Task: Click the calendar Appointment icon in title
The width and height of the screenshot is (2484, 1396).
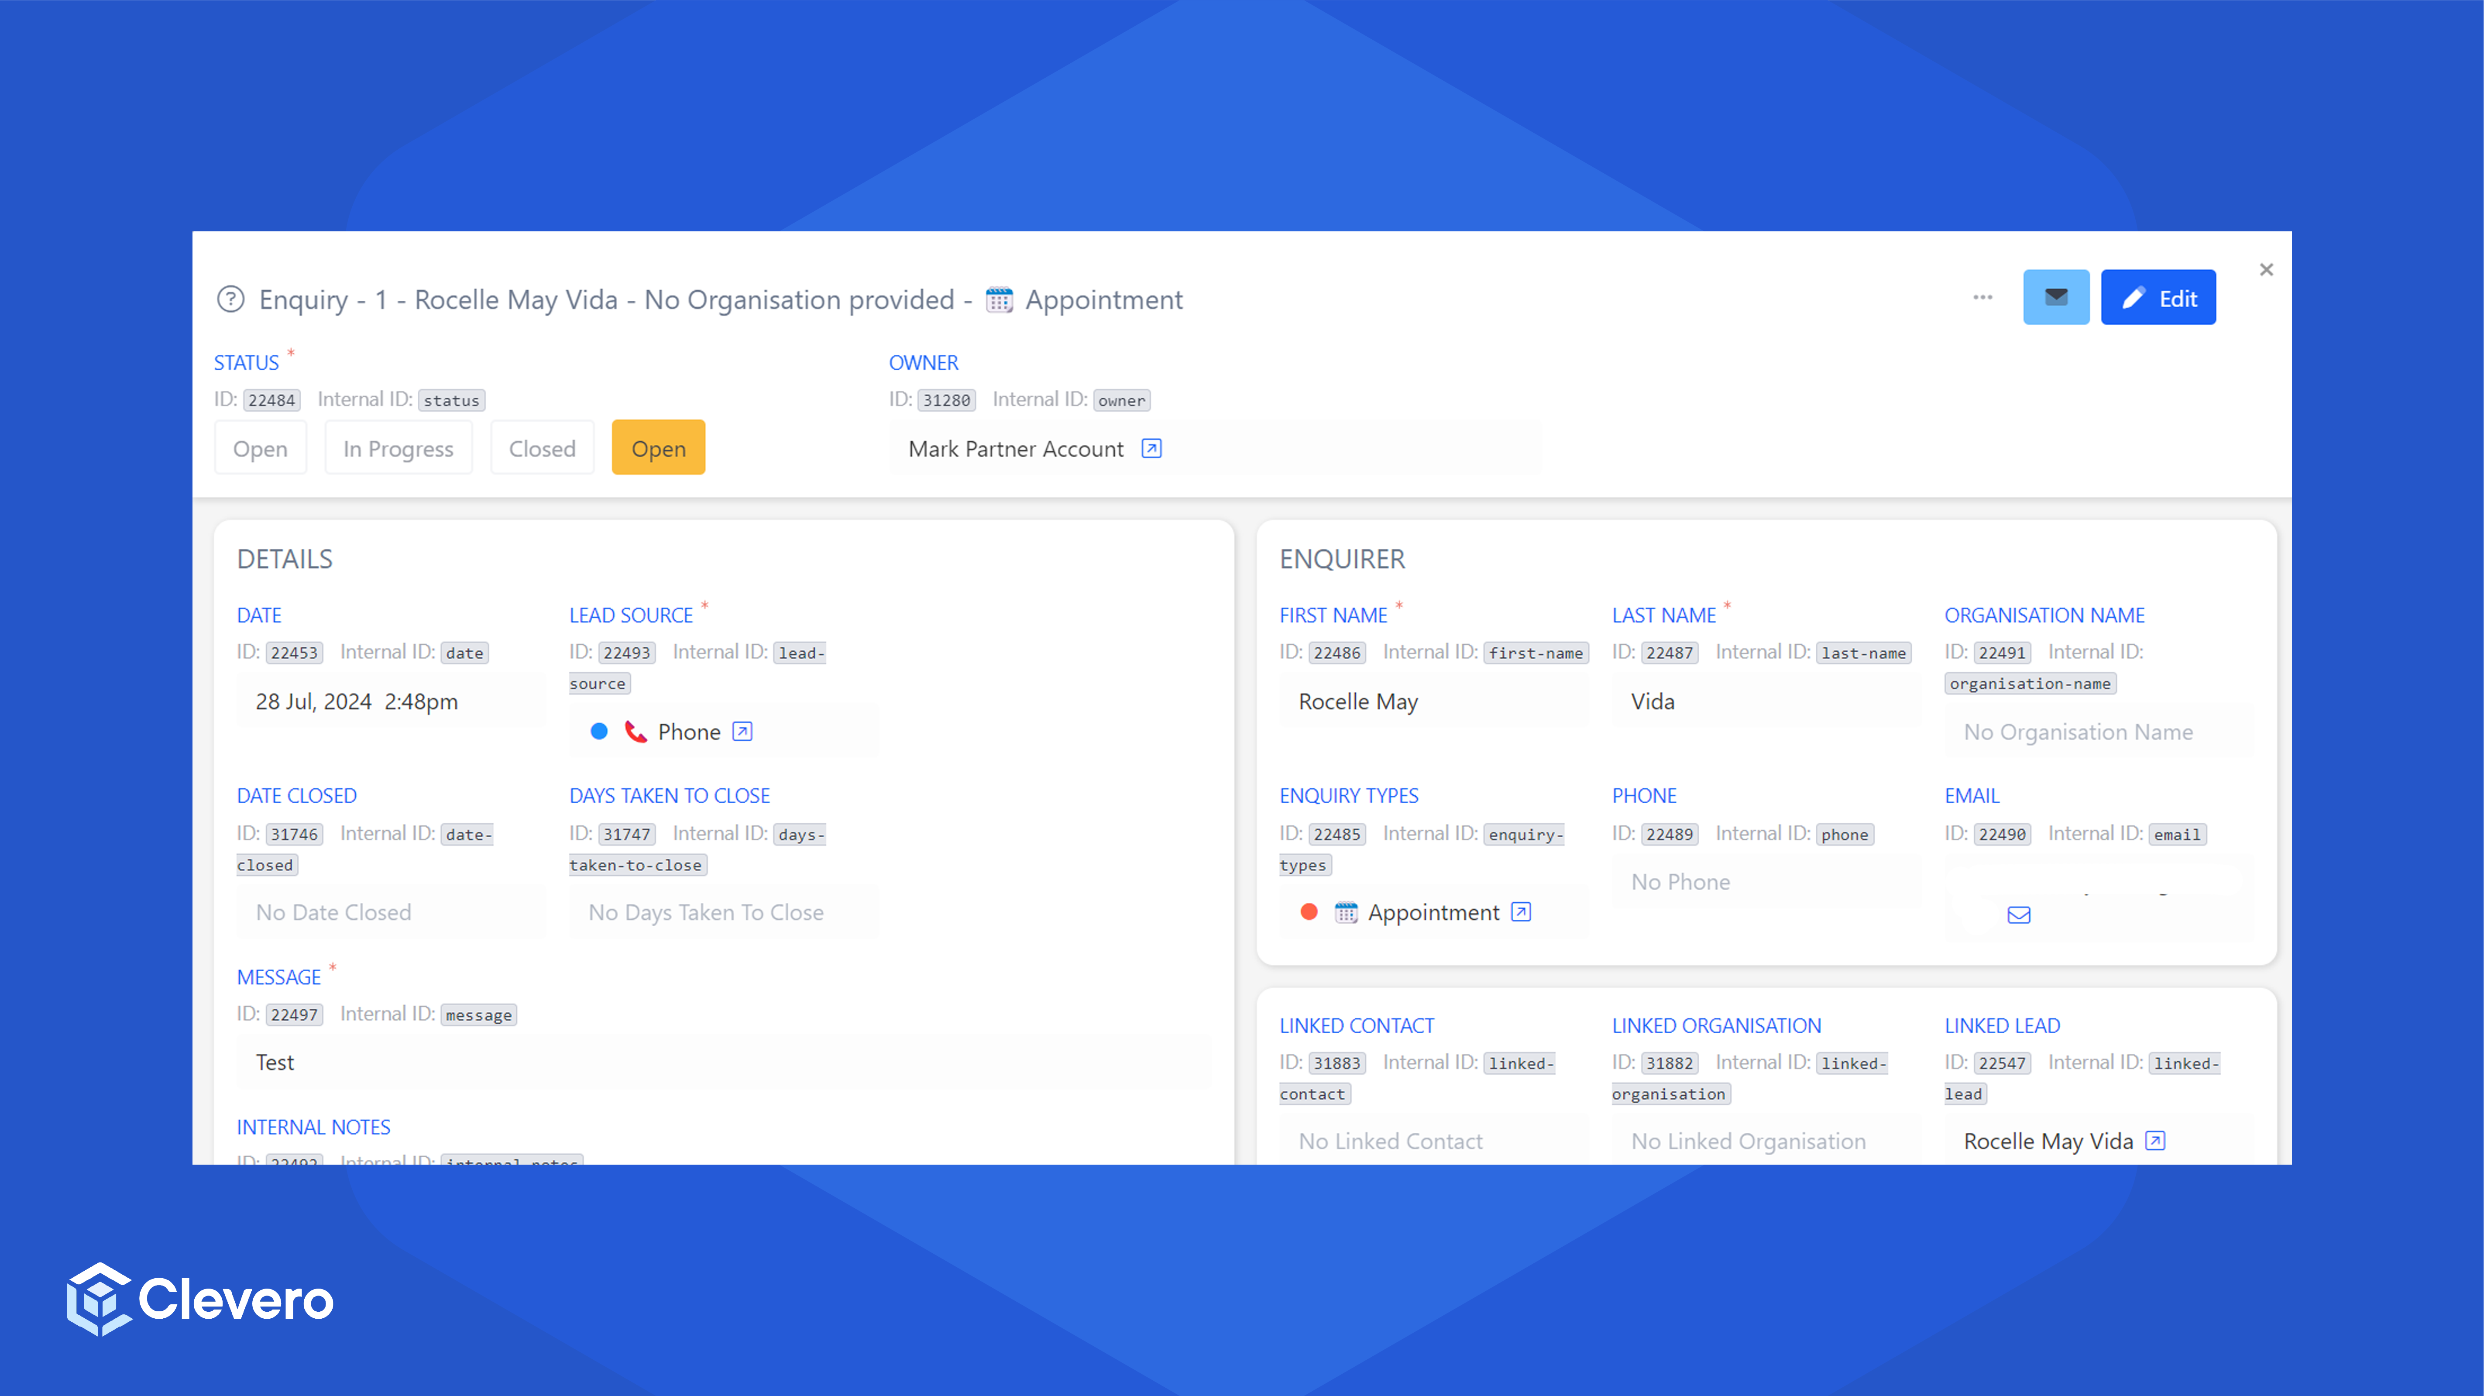Action: click(x=999, y=300)
